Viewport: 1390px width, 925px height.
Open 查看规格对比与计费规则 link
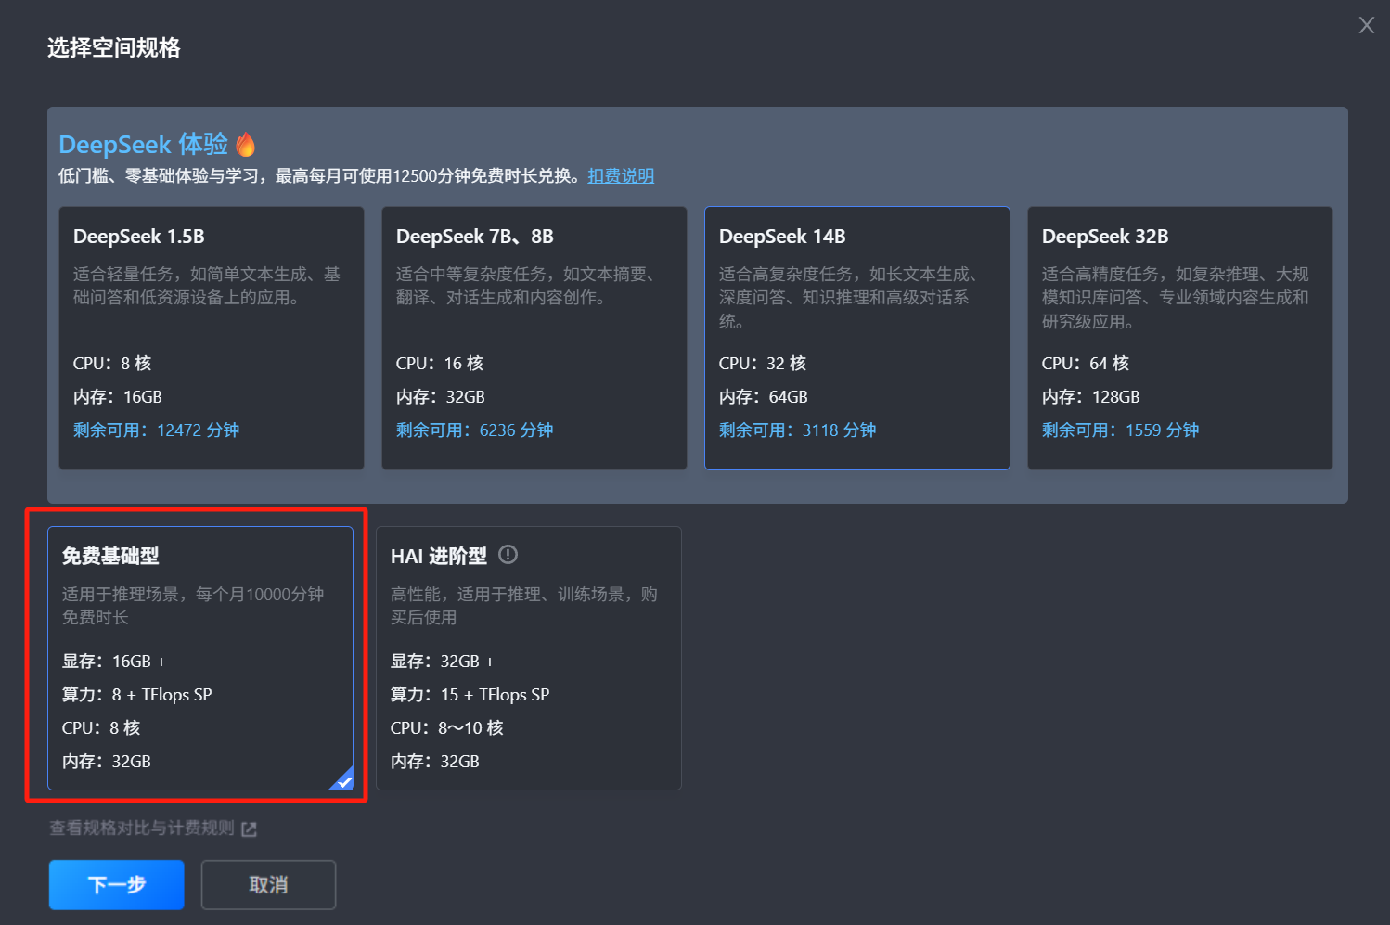click(142, 828)
